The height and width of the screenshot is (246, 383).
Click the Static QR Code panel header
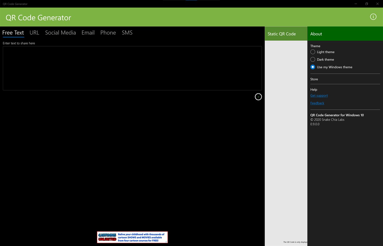[281, 33]
